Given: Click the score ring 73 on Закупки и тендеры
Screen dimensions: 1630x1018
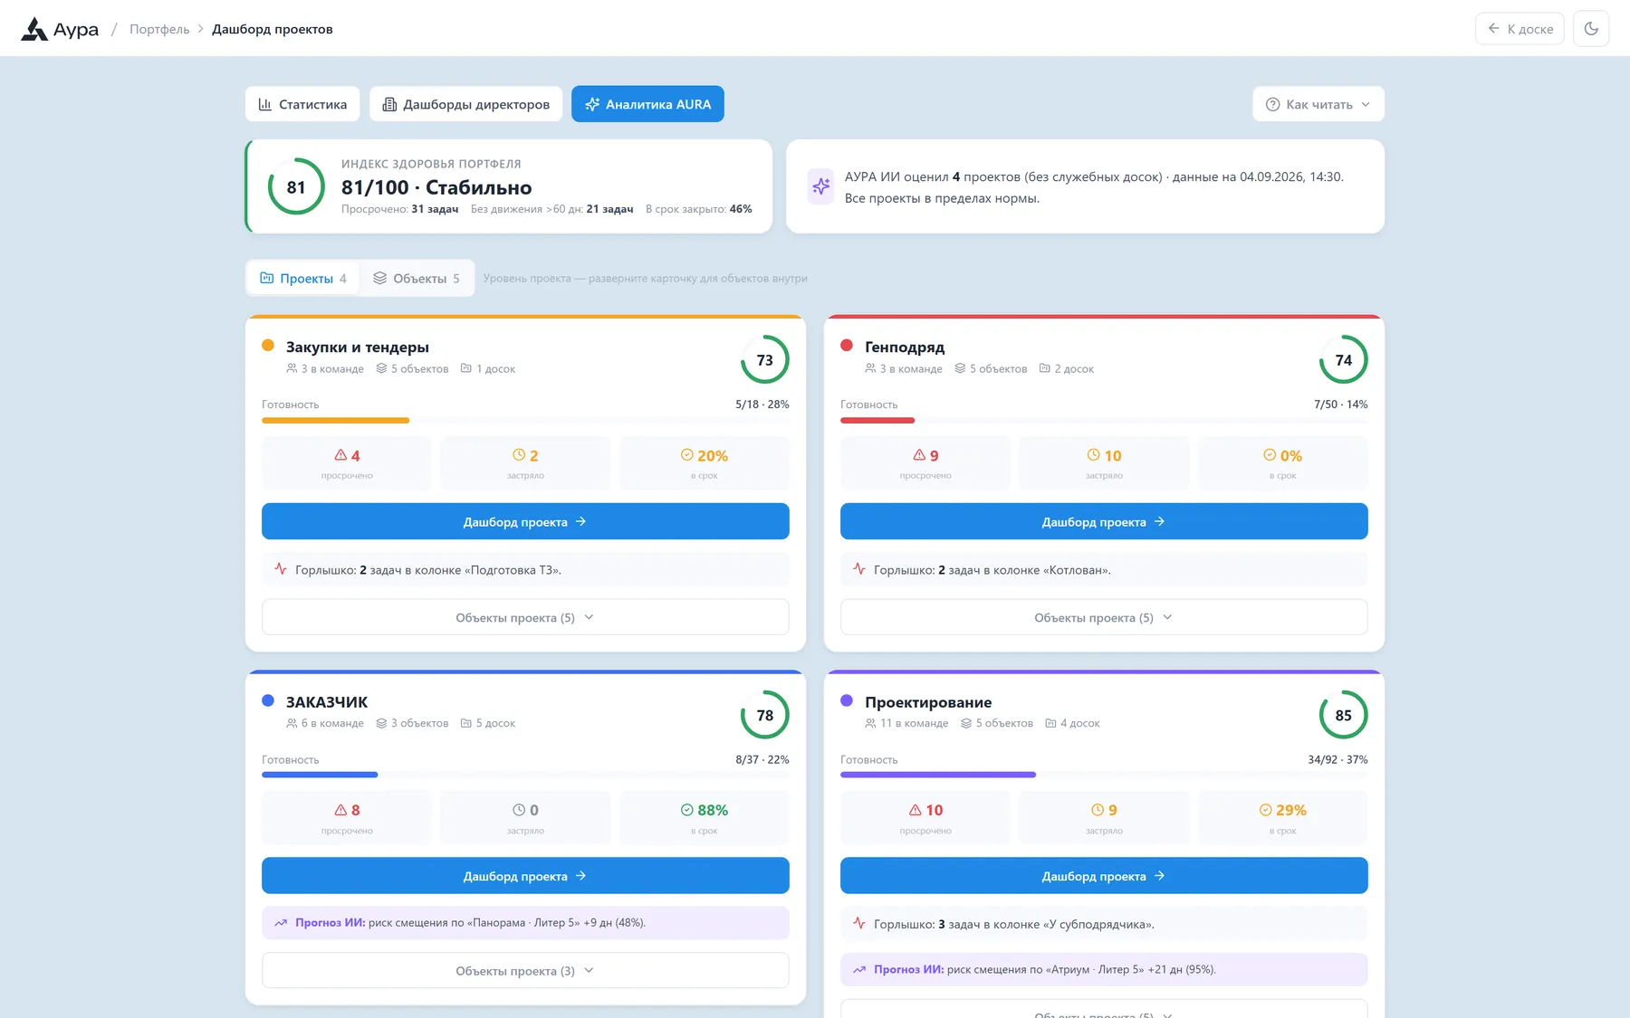Looking at the screenshot, I should tap(765, 360).
